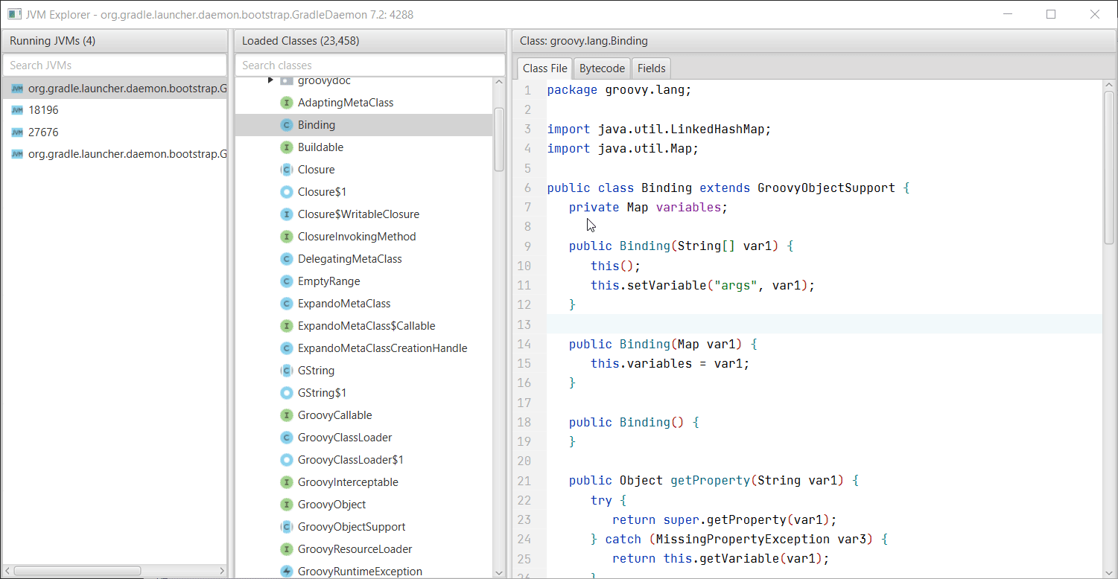Select the last GradleDaemon JVM entry

[115, 155]
